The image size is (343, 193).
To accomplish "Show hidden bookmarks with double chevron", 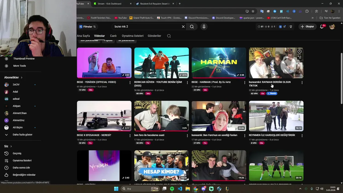I will pos(312,18).
